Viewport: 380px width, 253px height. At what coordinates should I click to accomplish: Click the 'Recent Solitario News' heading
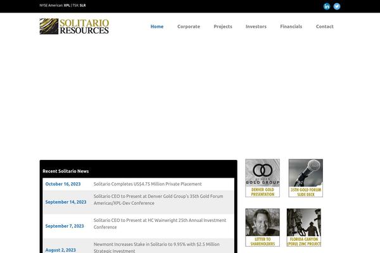(x=66, y=171)
